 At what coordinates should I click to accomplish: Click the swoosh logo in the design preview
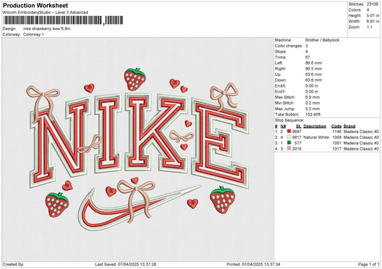pos(140,207)
